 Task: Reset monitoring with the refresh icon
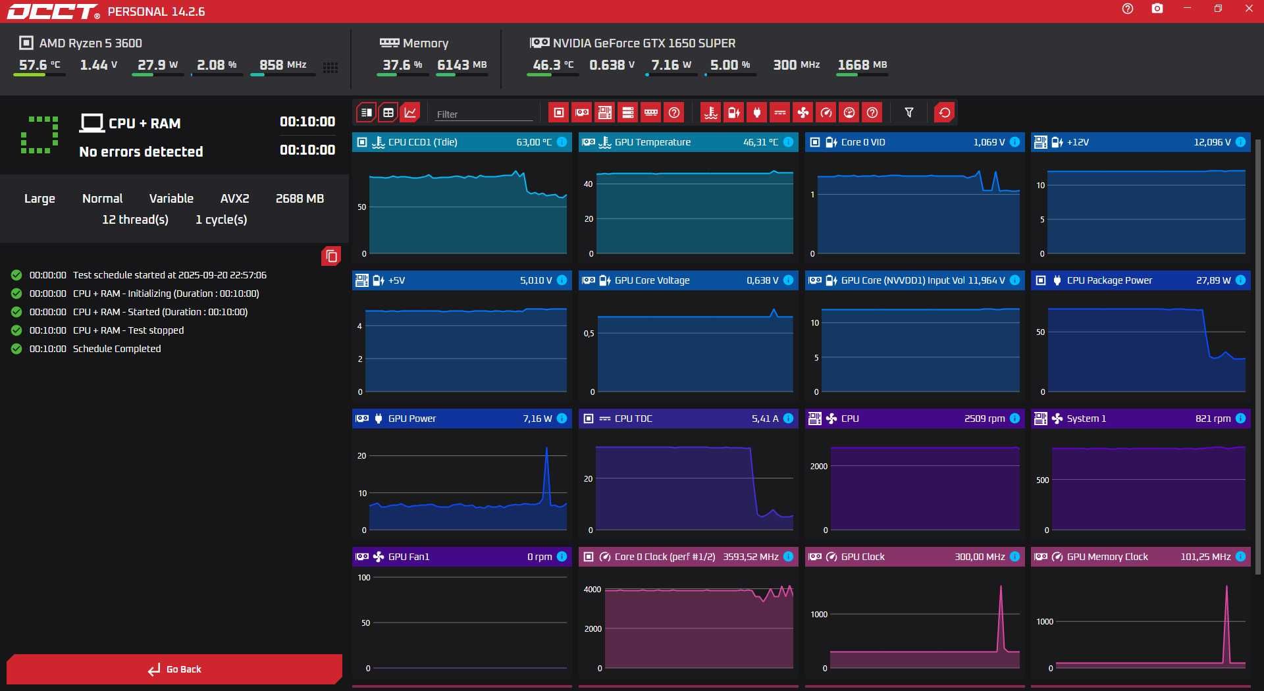[945, 113]
